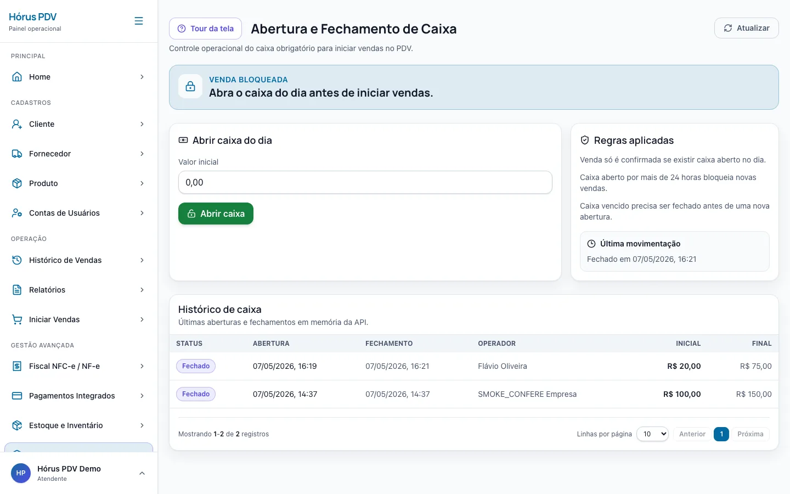790x494 pixels.
Task: Click the Próxima pagination button
Action: pyautogui.click(x=751, y=434)
